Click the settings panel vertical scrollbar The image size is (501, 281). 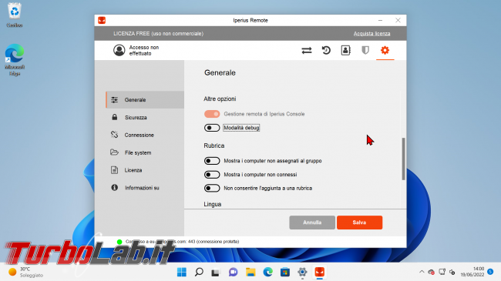click(403, 159)
